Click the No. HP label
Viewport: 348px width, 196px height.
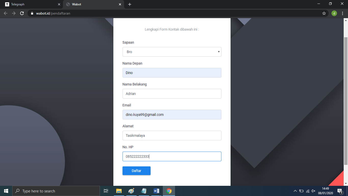pos(128,147)
